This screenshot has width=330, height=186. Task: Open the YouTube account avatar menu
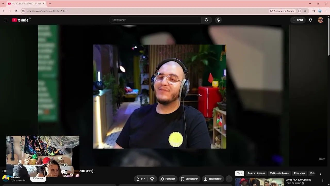320,20
